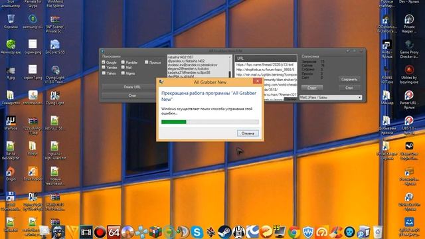
Task: Select the natasha14021987 list entry
Action: coord(181,58)
